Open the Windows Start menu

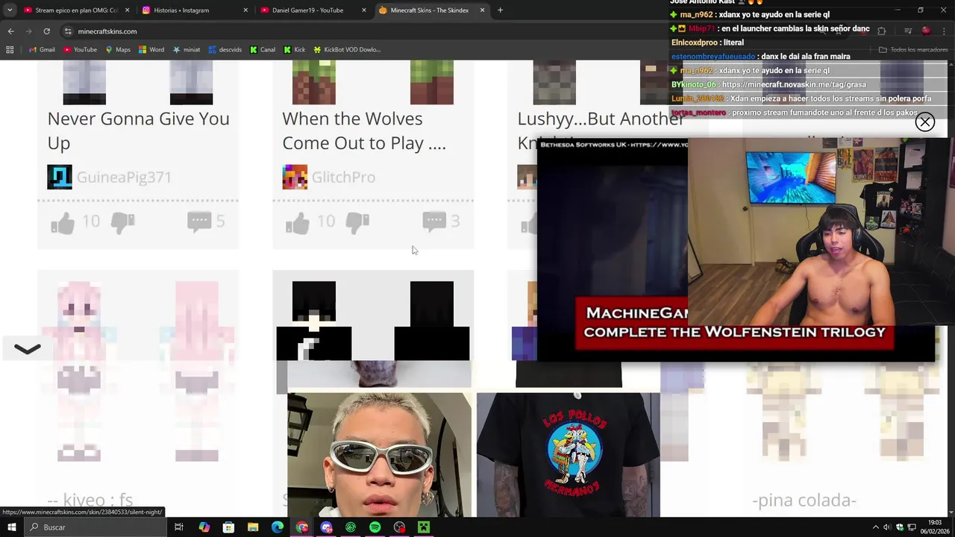click(11, 527)
